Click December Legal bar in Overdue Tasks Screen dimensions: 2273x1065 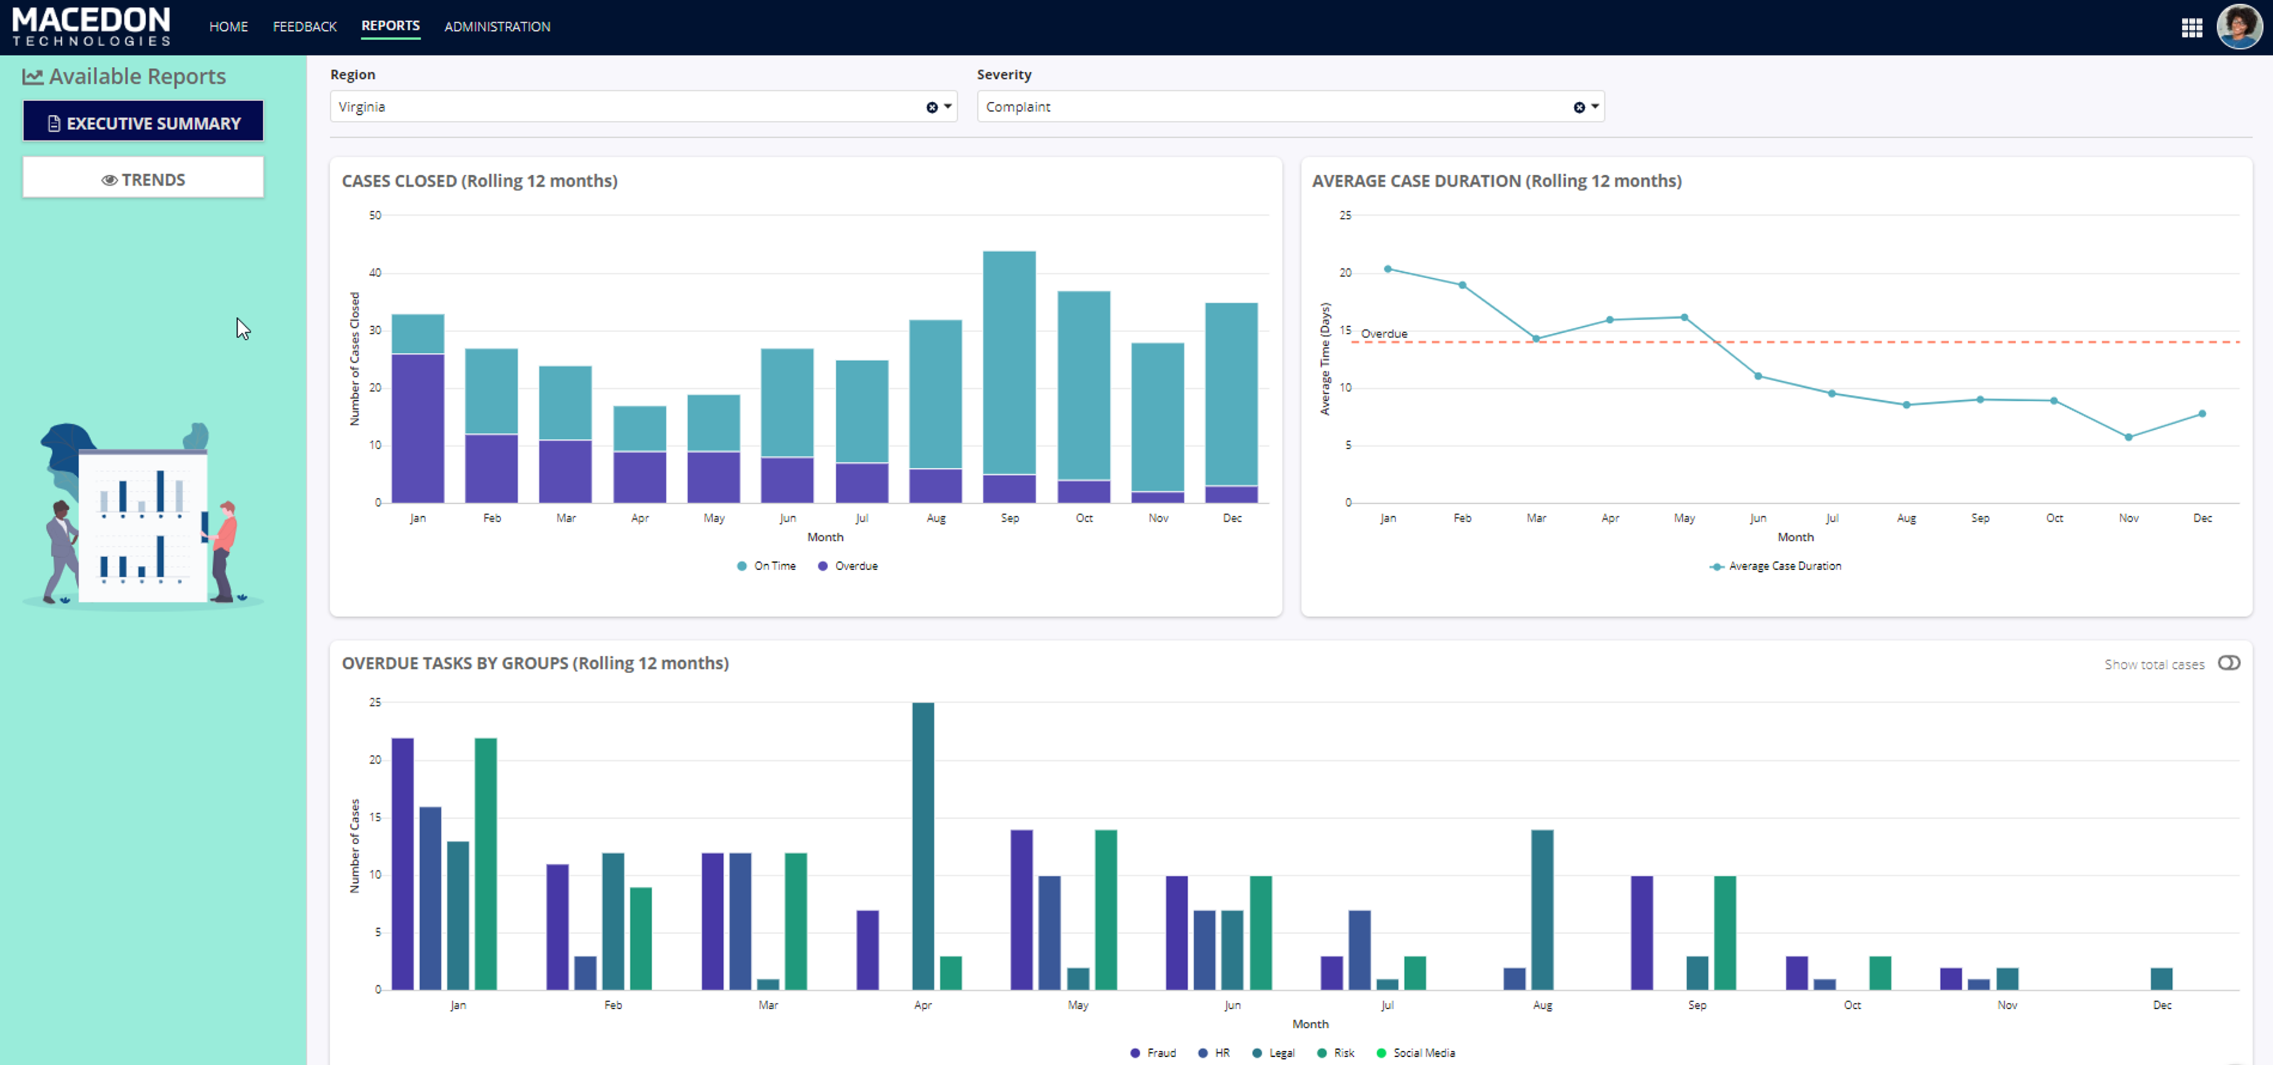point(2162,979)
